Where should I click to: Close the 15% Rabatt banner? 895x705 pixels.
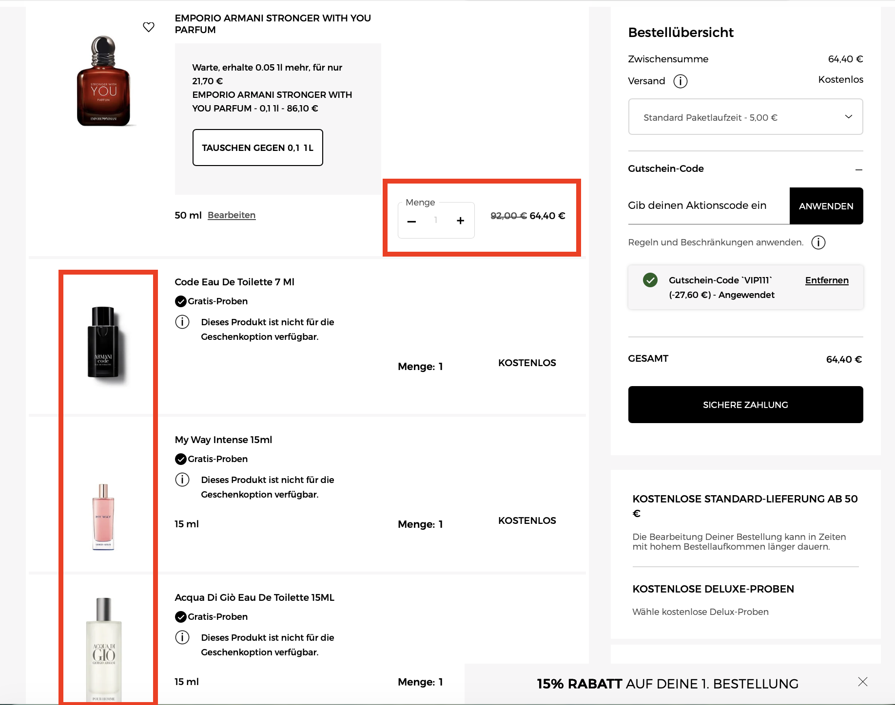(862, 682)
